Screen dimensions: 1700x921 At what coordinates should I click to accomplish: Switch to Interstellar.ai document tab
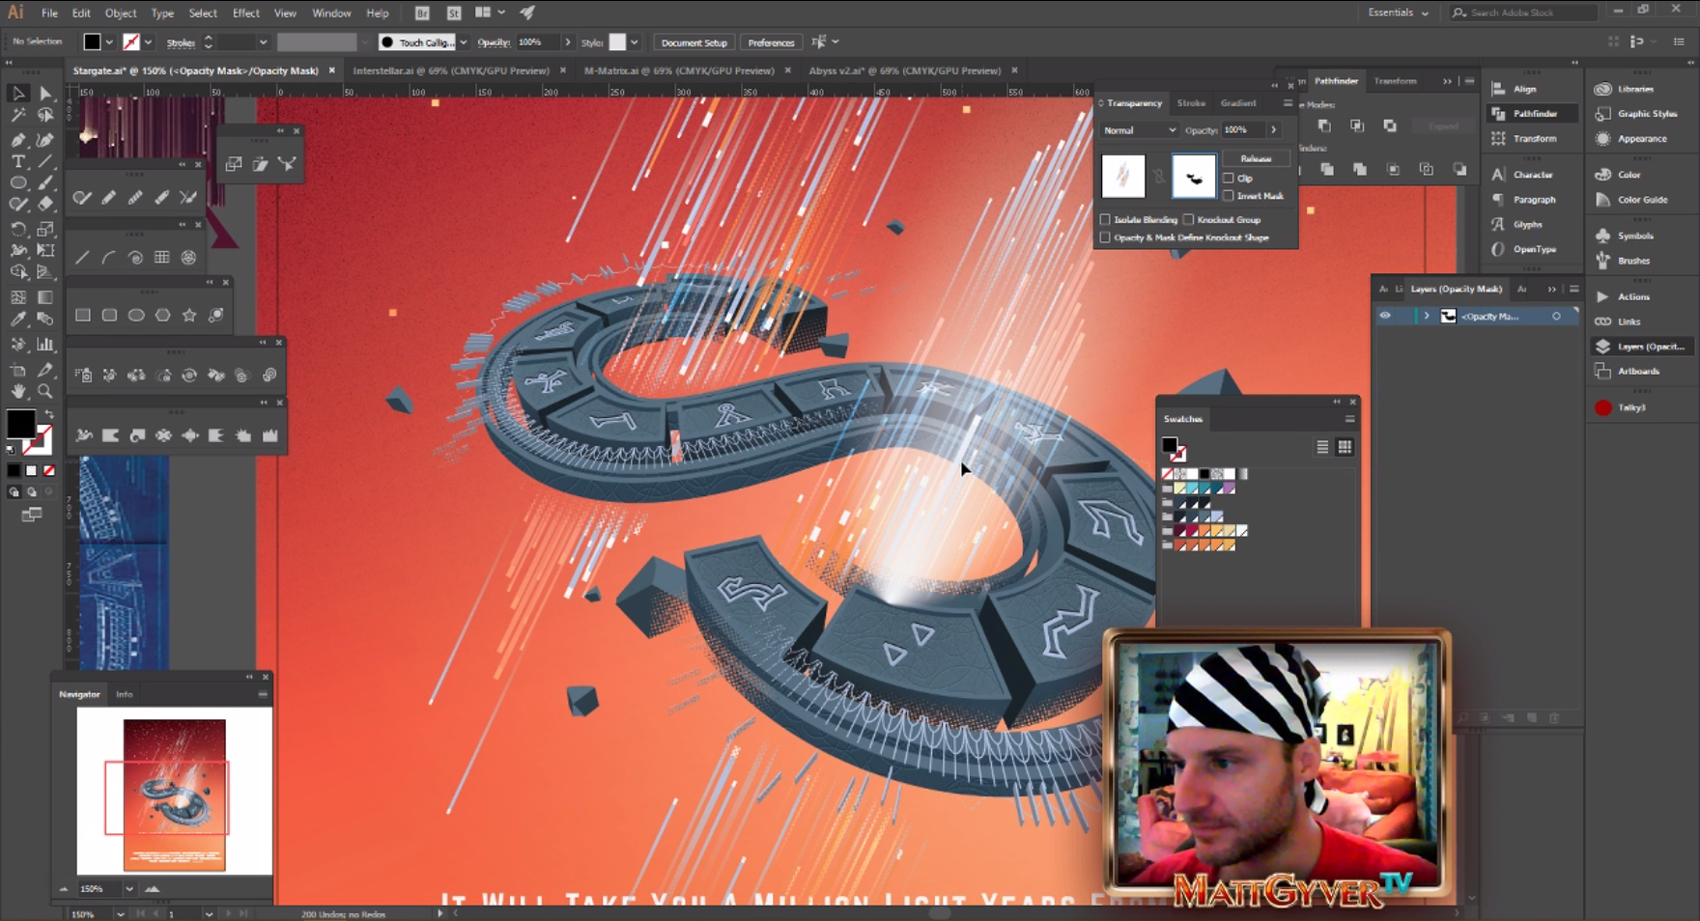click(451, 70)
